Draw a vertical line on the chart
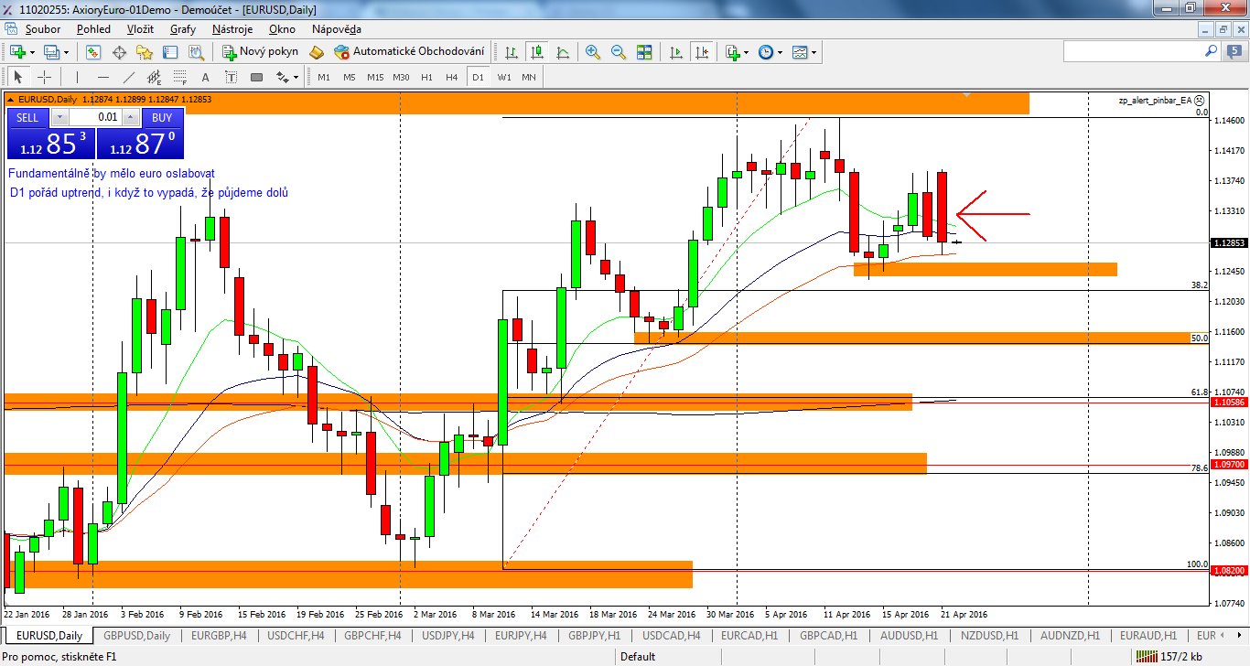This screenshot has height=666, width=1250. click(x=78, y=77)
